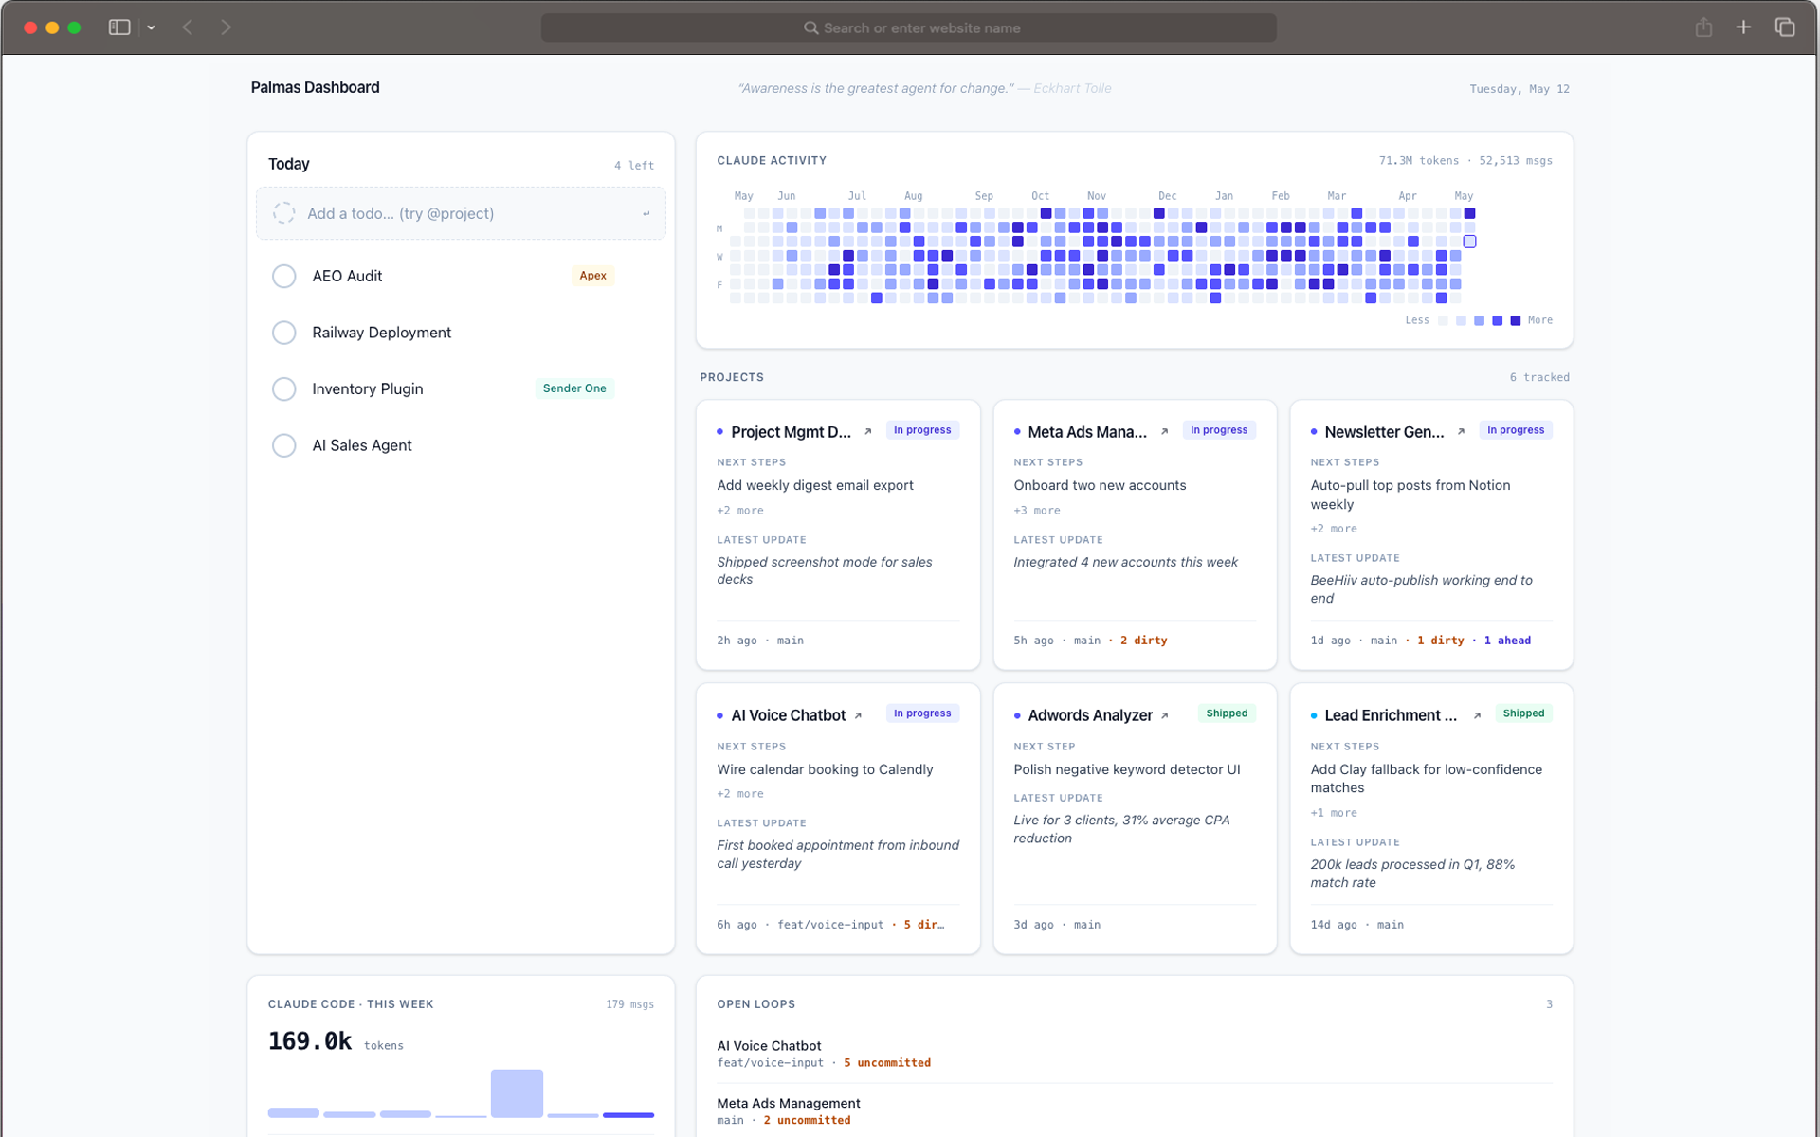1820x1137 pixels.
Task: Go back with the browser back arrow
Action: coord(188,27)
